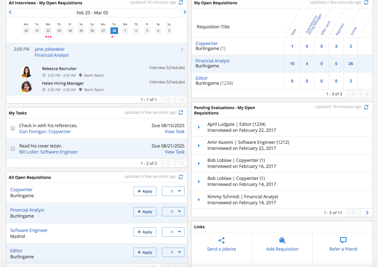Refresh the Pending Evaluations panel
This screenshot has width=378, height=267.
[366, 107]
